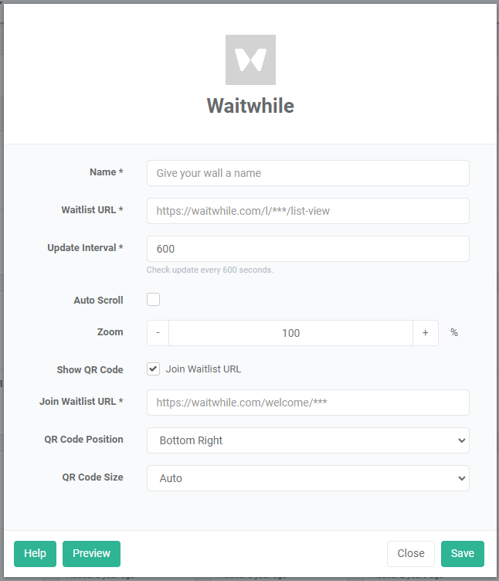Click the Waitwhile heading text
499x581 pixels.
point(250,106)
